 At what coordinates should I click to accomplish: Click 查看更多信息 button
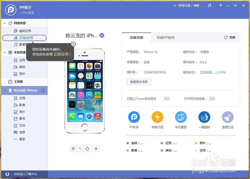click(139, 82)
